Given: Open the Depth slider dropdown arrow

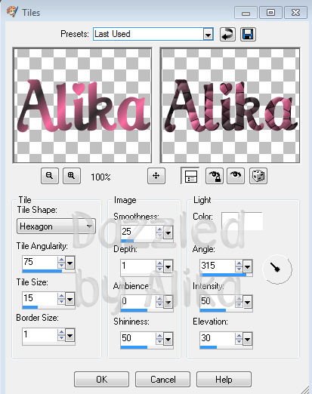Looking at the screenshot, I should [168, 266].
